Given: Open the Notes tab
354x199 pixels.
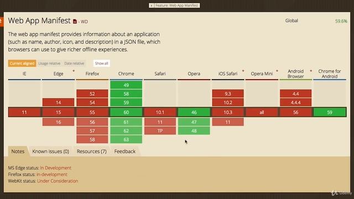Looking at the screenshot, I should click(18, 151).
